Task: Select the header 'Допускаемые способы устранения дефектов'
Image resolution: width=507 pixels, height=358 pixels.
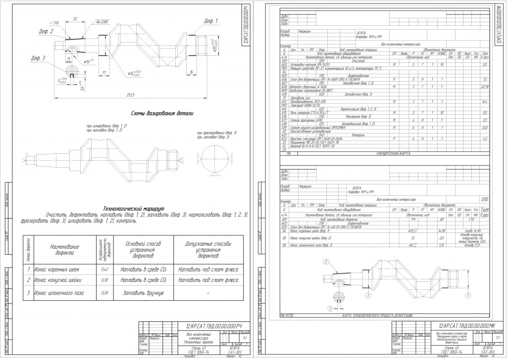Action: tap(208, 250)
